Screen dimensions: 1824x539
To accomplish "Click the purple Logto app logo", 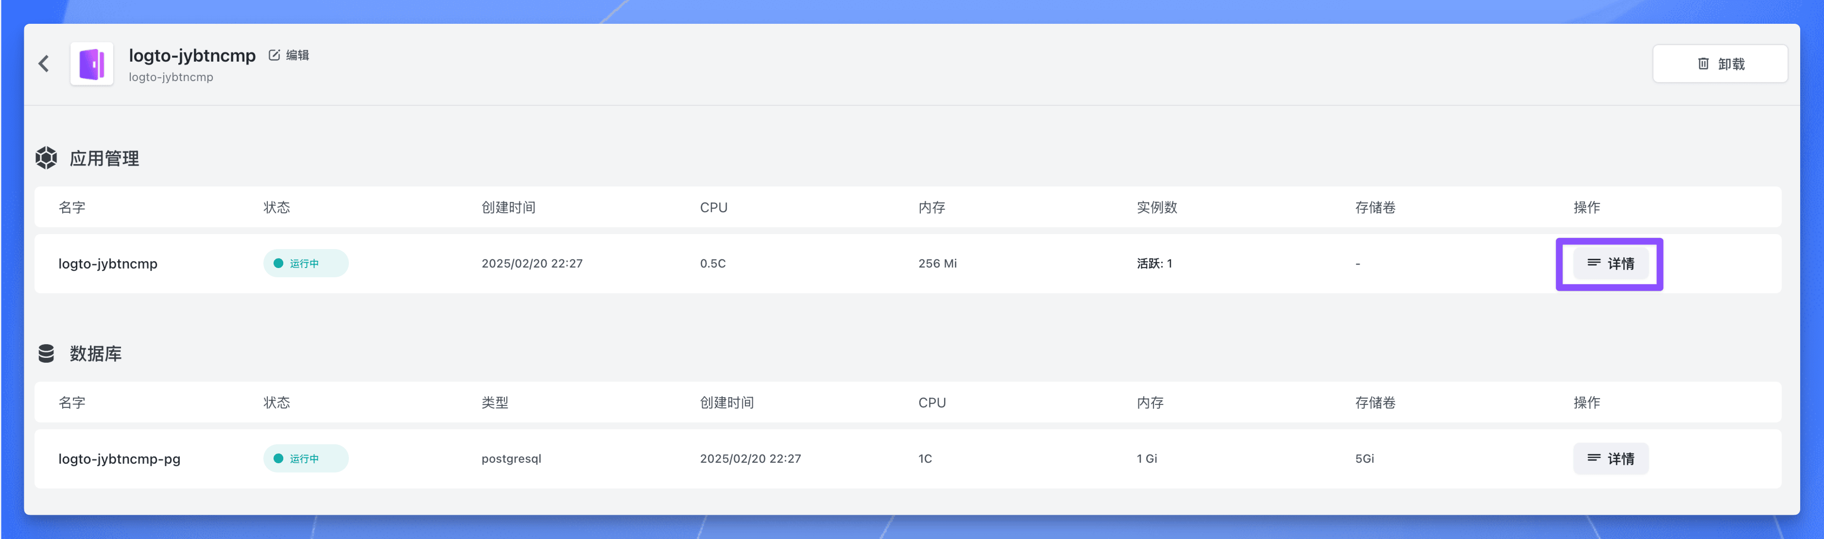I will 92,64.
